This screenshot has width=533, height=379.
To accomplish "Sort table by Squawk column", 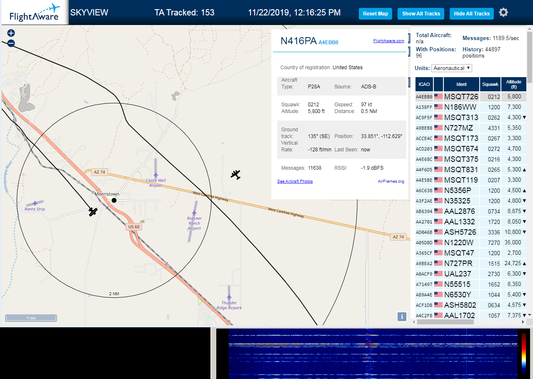I will coord(490,84).
